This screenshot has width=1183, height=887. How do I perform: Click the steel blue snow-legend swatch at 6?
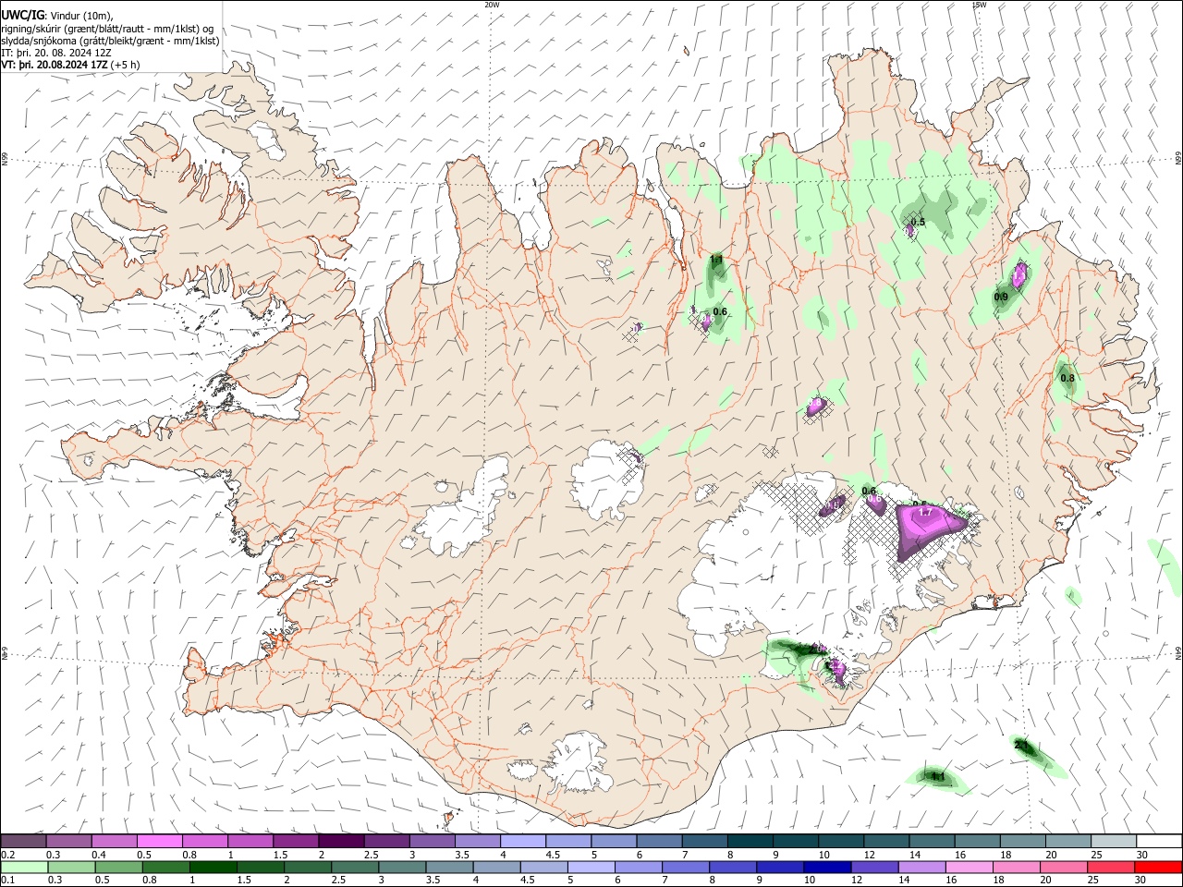tap(658, 841)
